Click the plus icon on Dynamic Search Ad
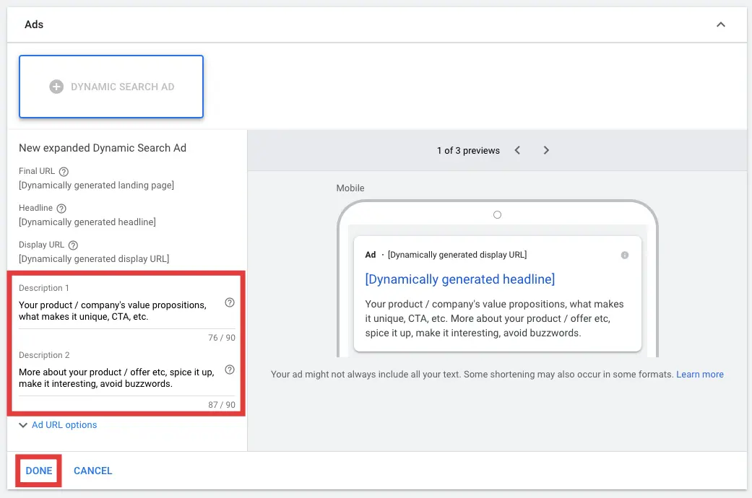This screenshot has width=752, height=498. click(x=56, y=87)
